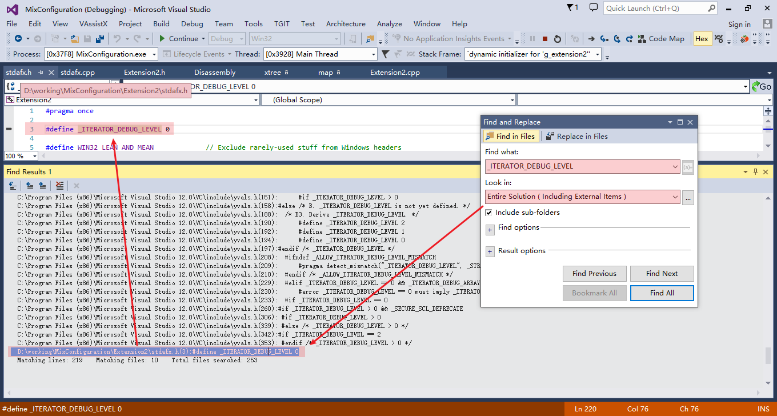Click the Find in Files toolbar icon

tap(370, 39)
